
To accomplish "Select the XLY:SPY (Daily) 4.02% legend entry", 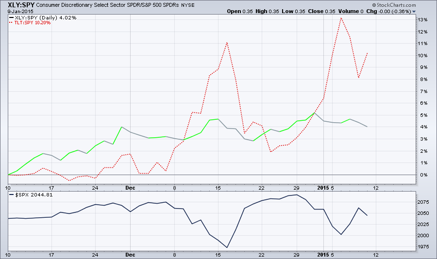I will click(46, 17).
